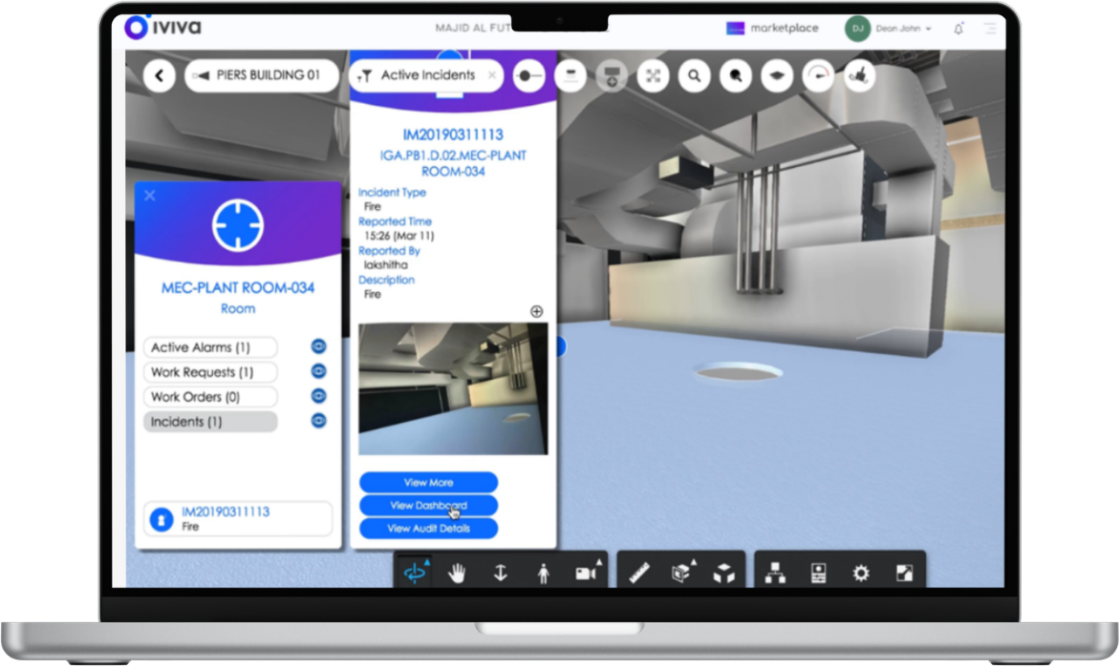The image size is (1120, 668).
Task: Activate the explode model cube tool
Action: click(x=724, y=574)
